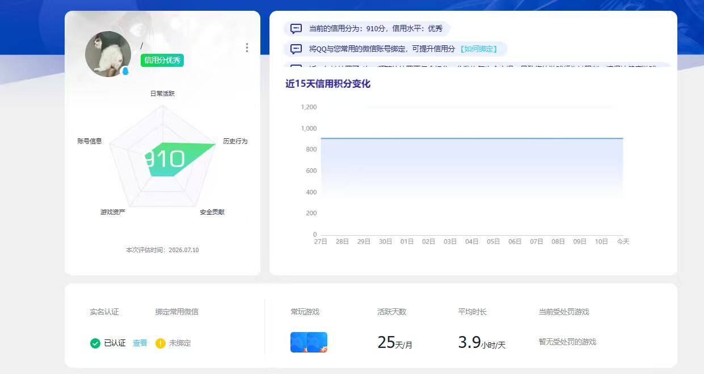Click the 游戏资产 radar label

[x=113, y=212]
